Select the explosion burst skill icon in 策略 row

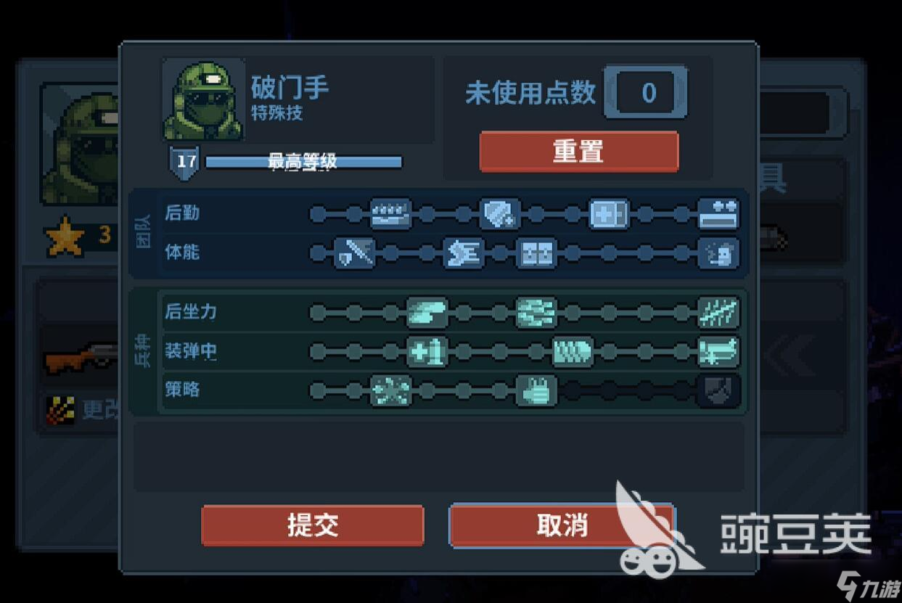390,391
